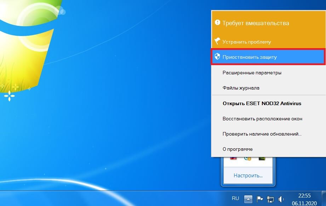This screenshot has height=206, width=326.
Task: Open the network connection tray icon
Action: [270, 199]
